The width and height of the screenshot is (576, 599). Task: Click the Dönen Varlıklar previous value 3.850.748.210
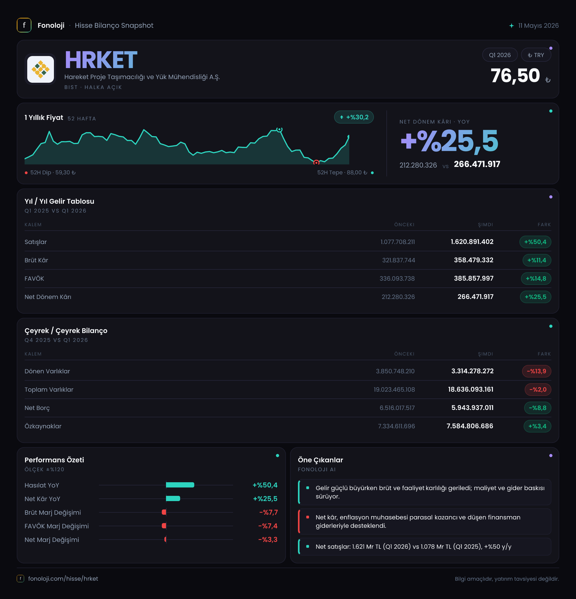[395, 371]
